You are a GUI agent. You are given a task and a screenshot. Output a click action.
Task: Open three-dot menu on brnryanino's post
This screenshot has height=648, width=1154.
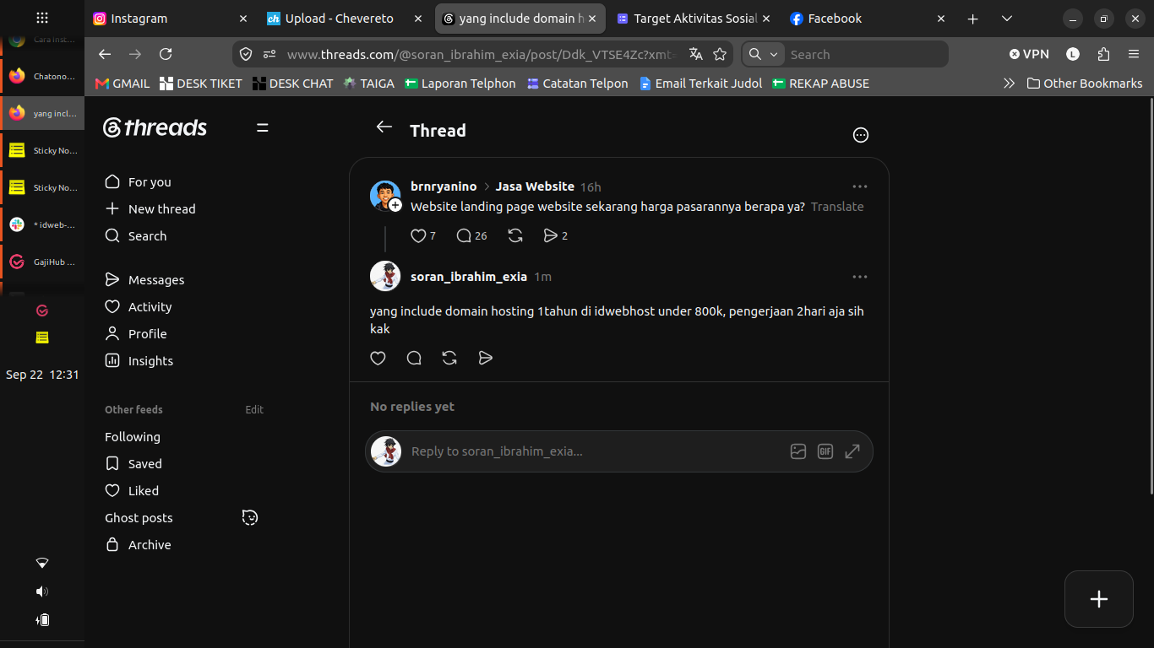coord(860,186)
